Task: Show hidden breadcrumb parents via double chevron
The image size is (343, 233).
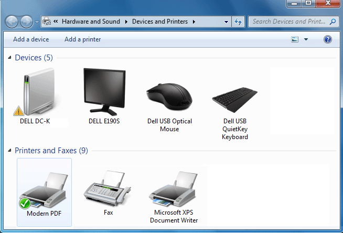Action: click(x=56, y=21)
